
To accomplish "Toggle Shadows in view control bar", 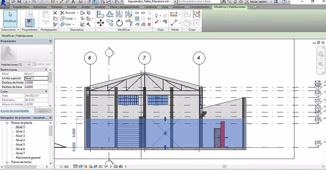I will (90, 166).
